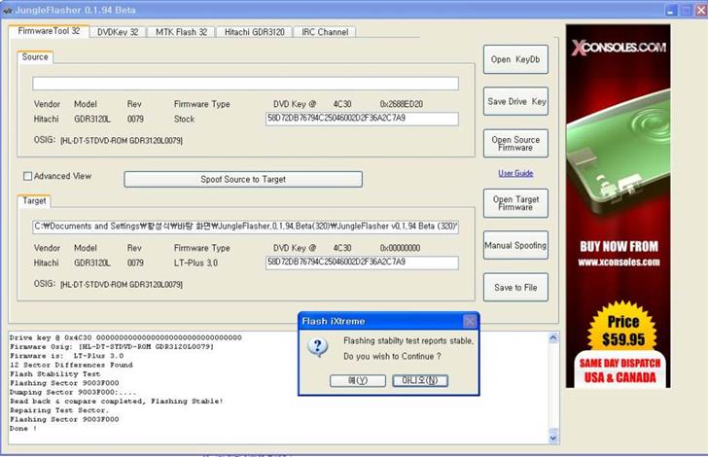This screenshot has height=457, width=708.
Task: Minimize the JungleFlasher window
Action: (671, 10)
